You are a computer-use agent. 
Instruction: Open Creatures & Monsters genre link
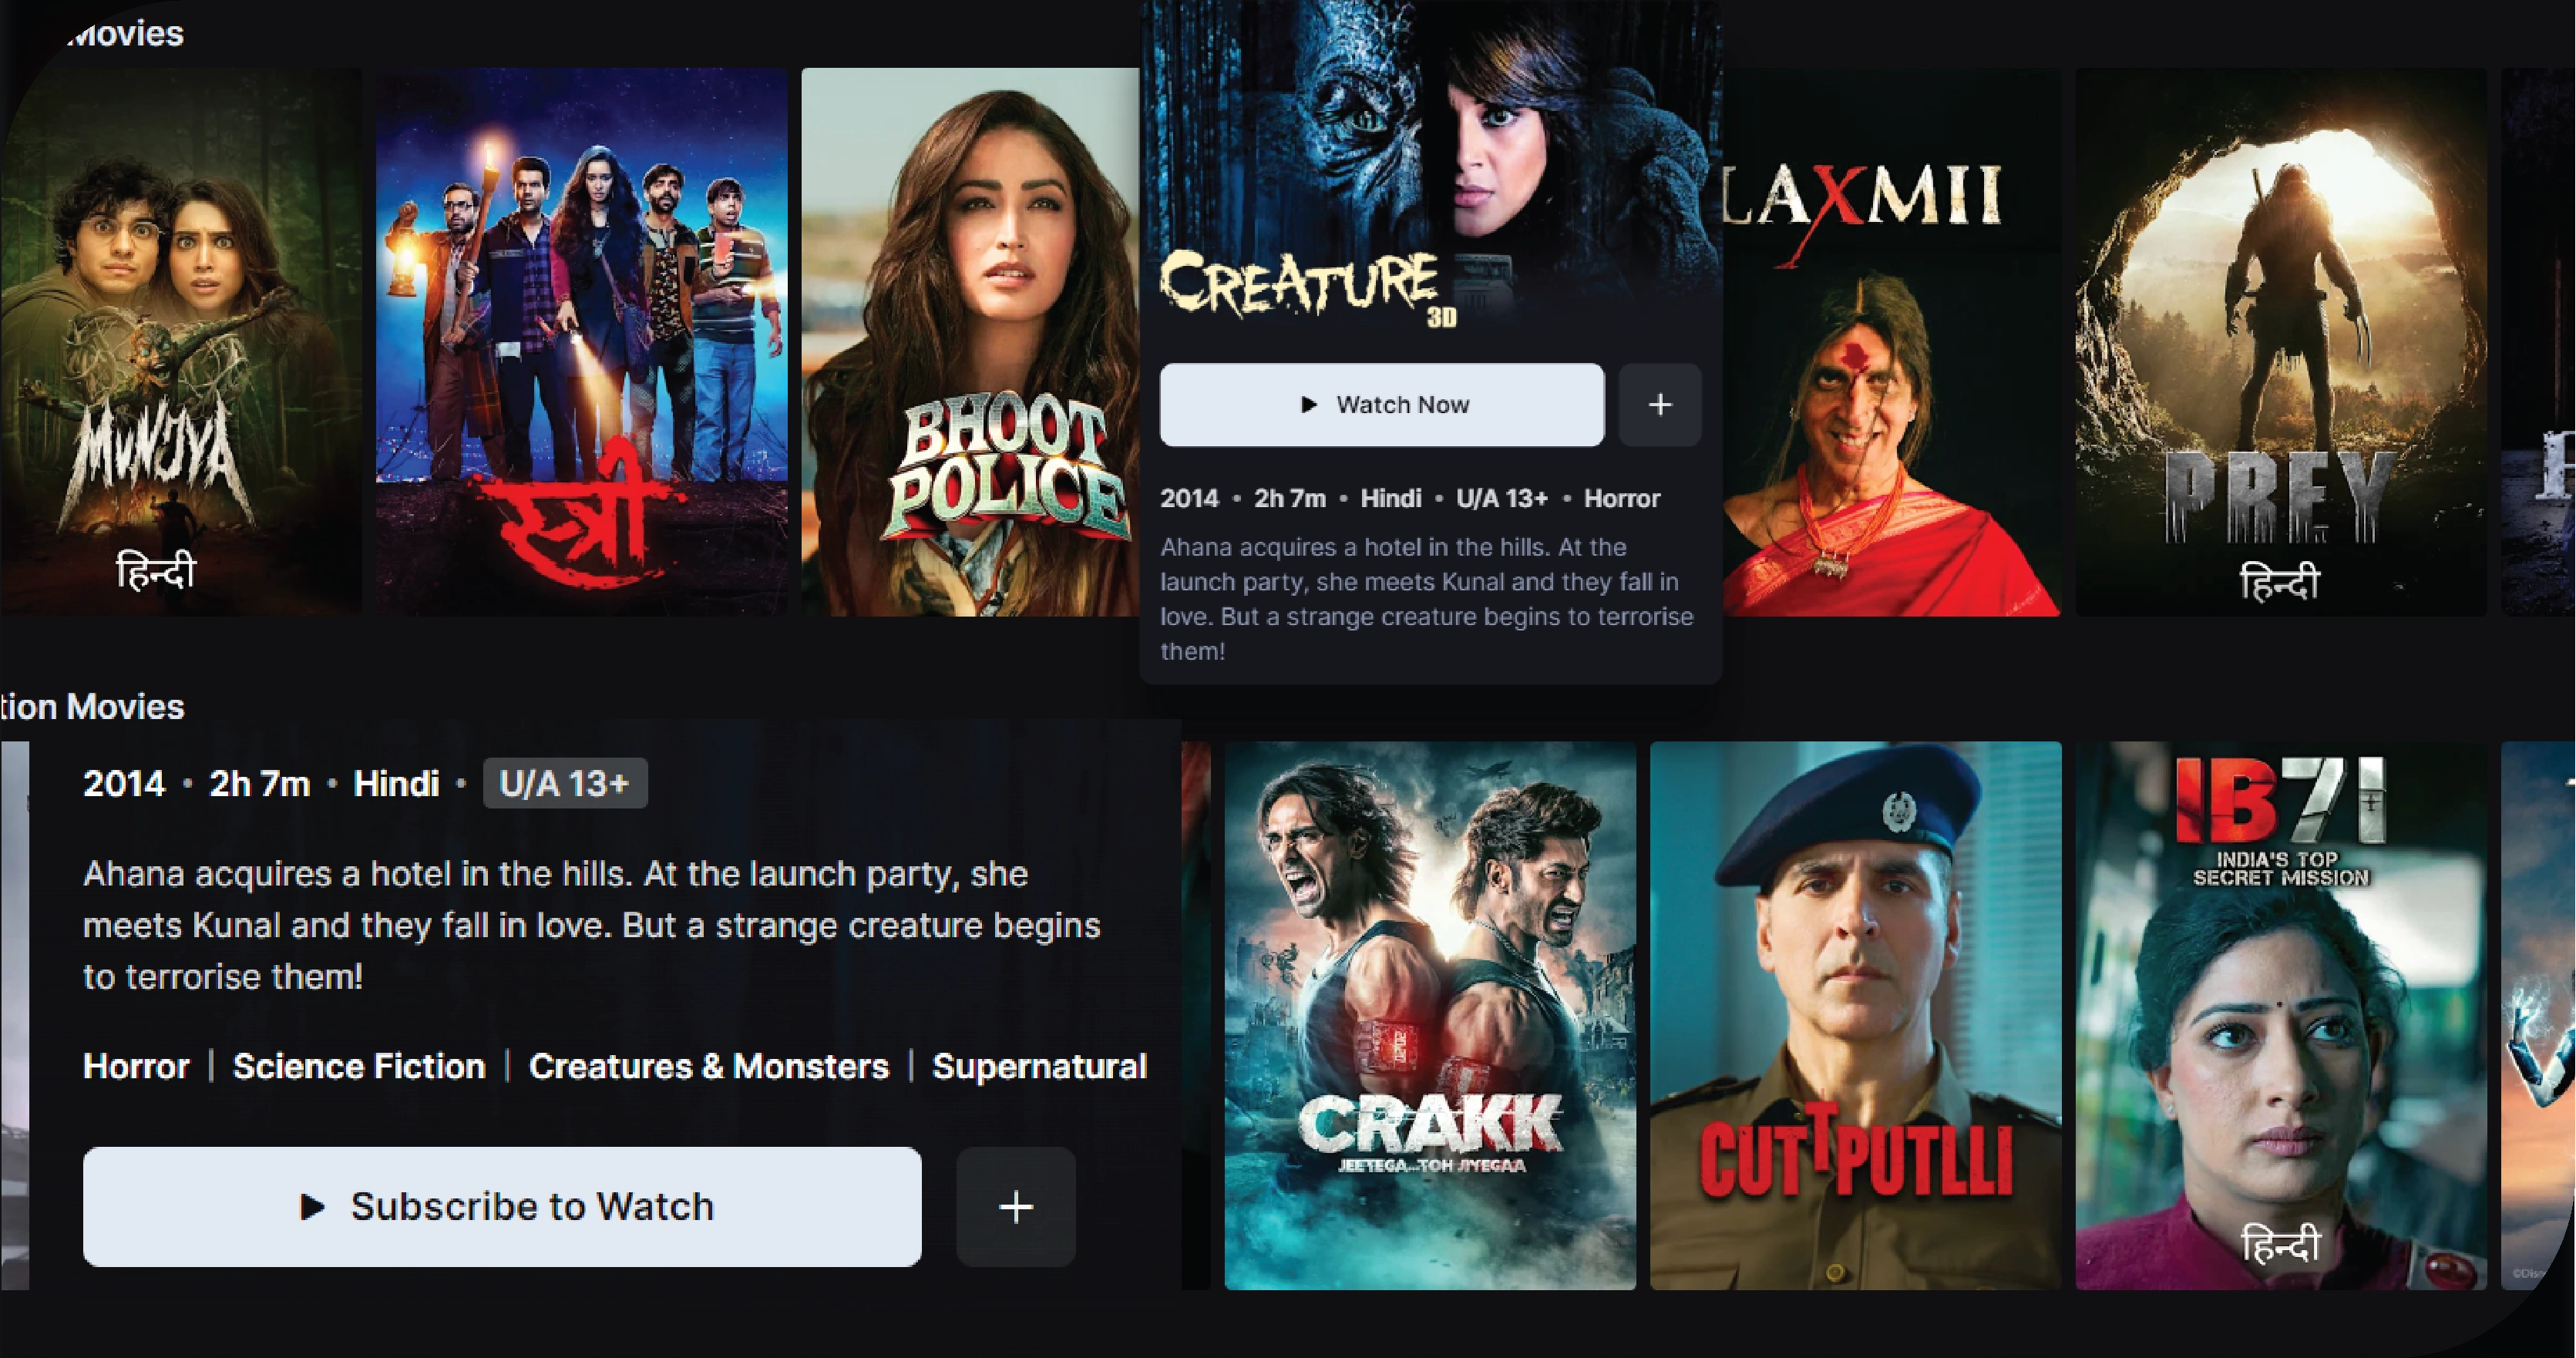coord(709,1066)
